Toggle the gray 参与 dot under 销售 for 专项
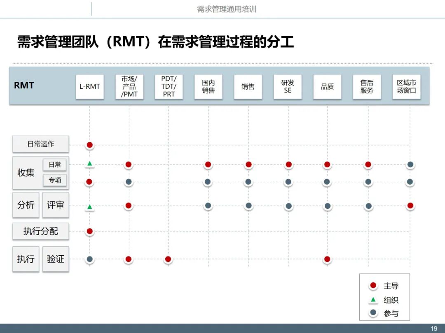The height and width of the screenshot is (333, 445). click(248, 181)
